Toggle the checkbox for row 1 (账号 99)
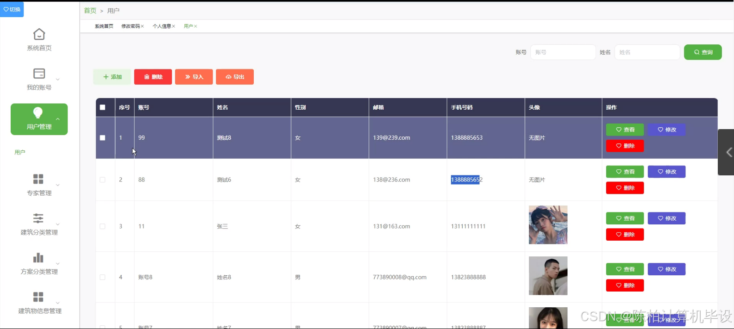The height and width of the screenshot is (329, 734). coord(102,138)
